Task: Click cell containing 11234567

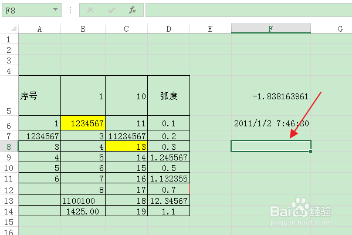Action: 126,136
